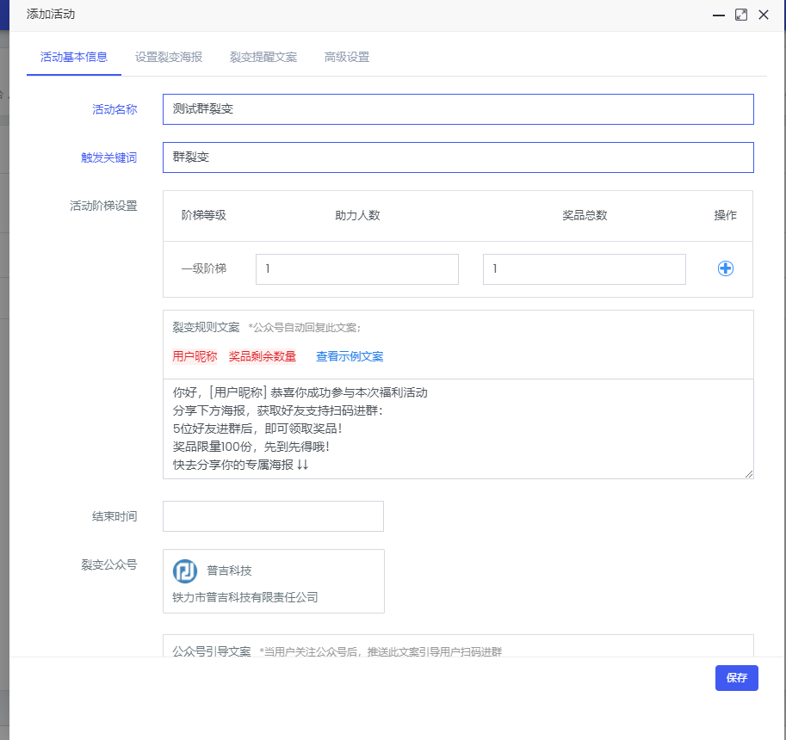Add a new ladder tier with plus icon
Image resolution: width=786 pixels, height=740 pixels.
click(726, 268)
